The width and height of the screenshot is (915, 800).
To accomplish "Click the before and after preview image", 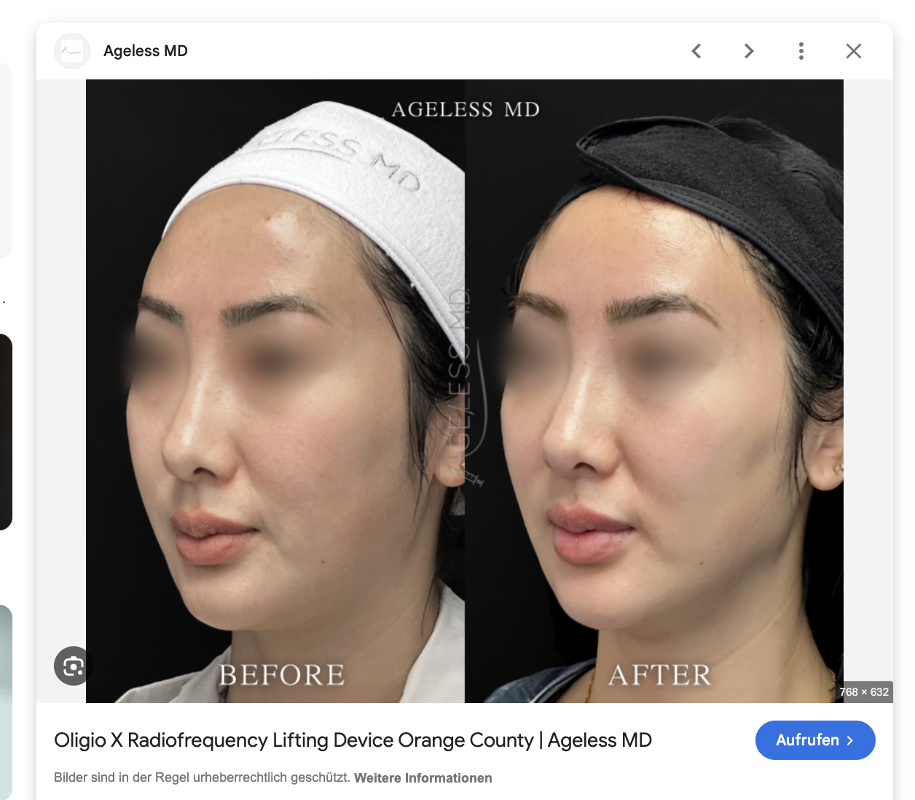I will pos(465,391).
